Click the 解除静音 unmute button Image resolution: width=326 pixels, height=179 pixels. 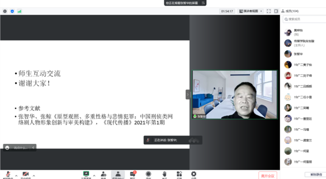pyautogui.click(x=315, y=174)
